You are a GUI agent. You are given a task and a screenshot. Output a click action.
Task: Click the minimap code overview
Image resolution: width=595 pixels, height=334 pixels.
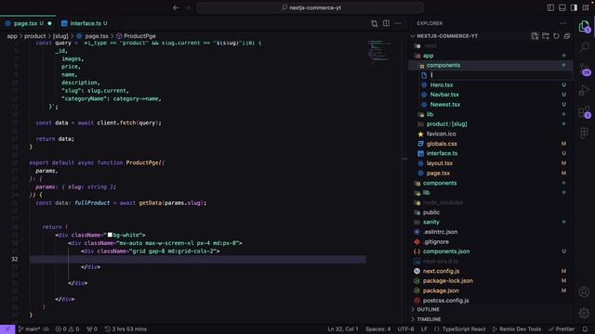coord(379,51)
